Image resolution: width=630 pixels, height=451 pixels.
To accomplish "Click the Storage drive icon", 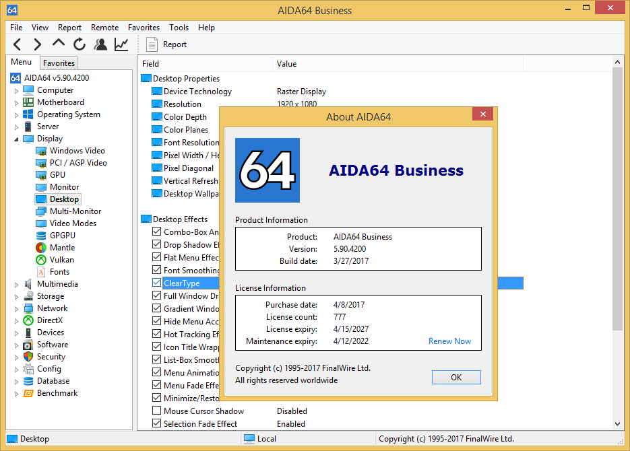I will [28, 296].
